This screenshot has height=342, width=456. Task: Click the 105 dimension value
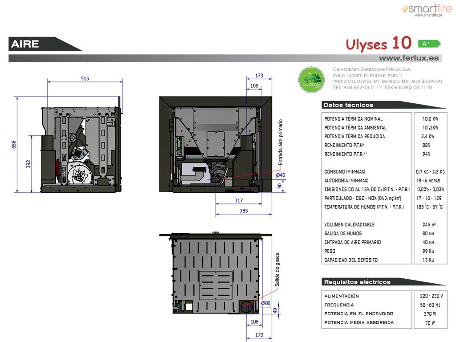[x=254, y=86]
